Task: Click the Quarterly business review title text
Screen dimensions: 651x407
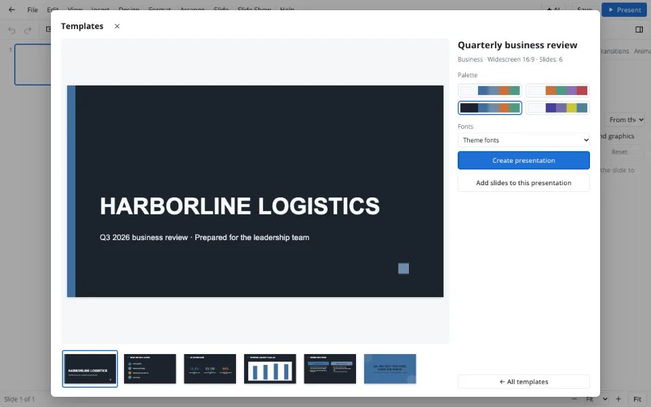Action: [517, 45]
